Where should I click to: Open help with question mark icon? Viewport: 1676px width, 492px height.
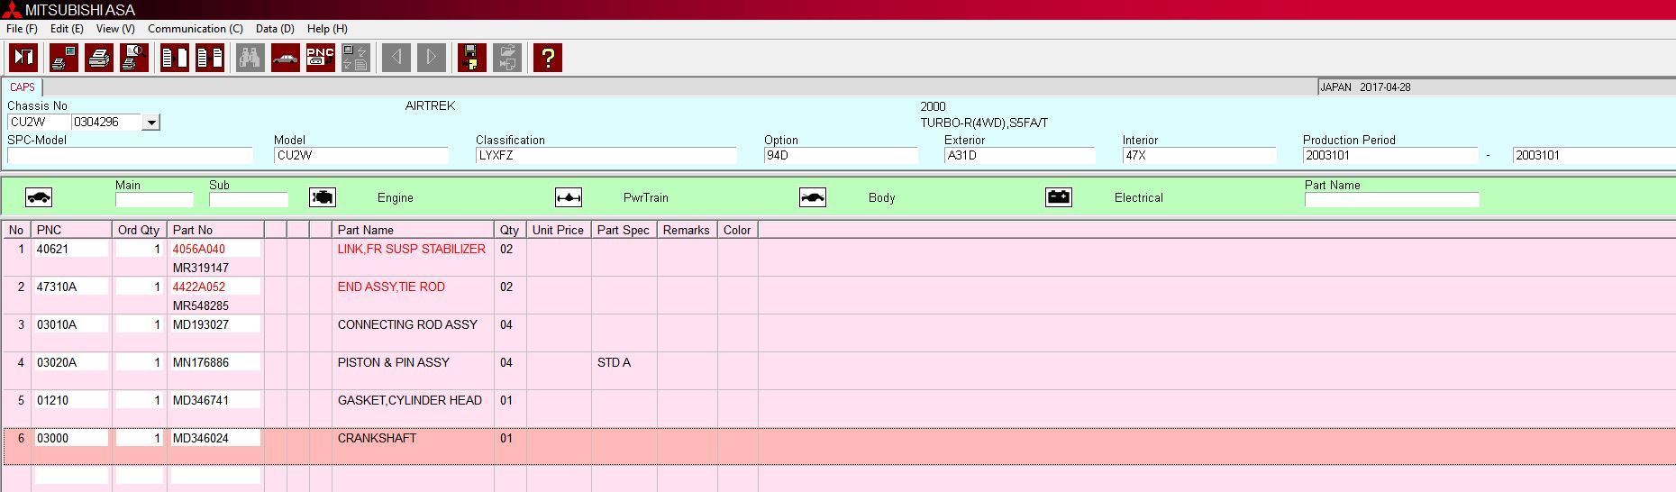coord(547,58)
